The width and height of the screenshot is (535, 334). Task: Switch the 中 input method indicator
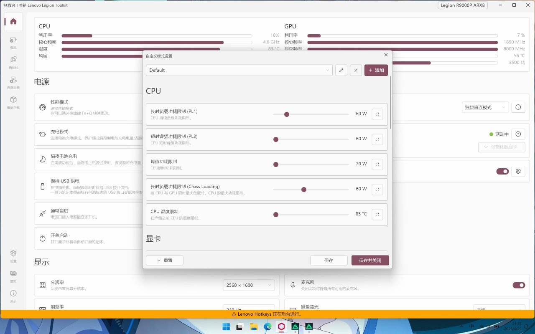coord(471,326)
